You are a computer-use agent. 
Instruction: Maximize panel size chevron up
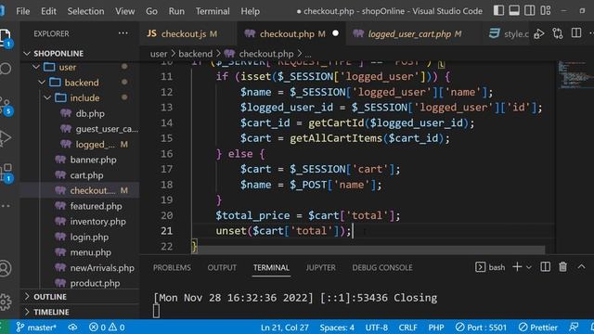pyautogui.click(x=582, y=267)
